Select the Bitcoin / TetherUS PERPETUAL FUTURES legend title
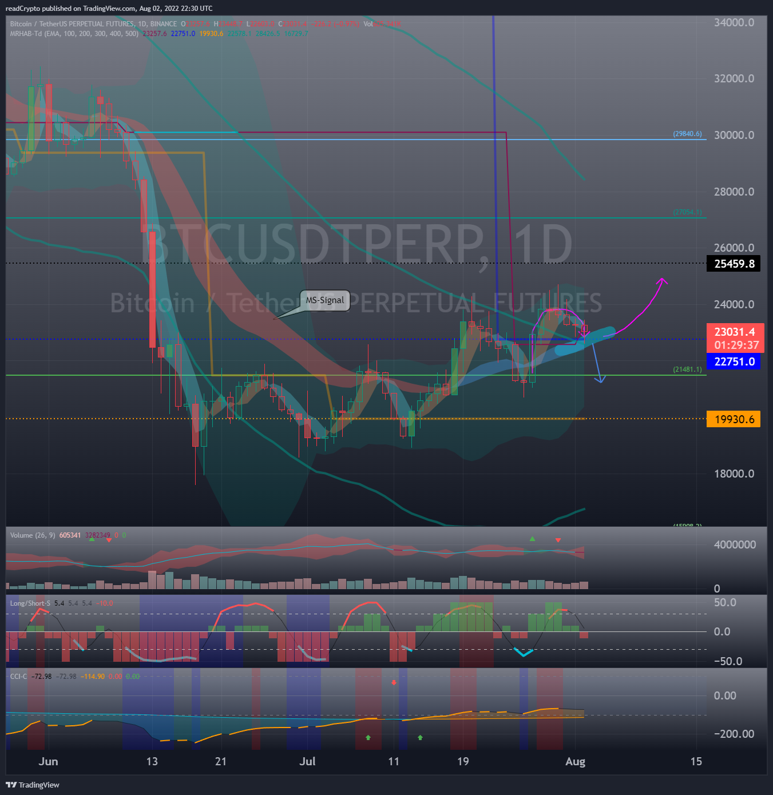 pyautogui.click(x=94, y=24)
